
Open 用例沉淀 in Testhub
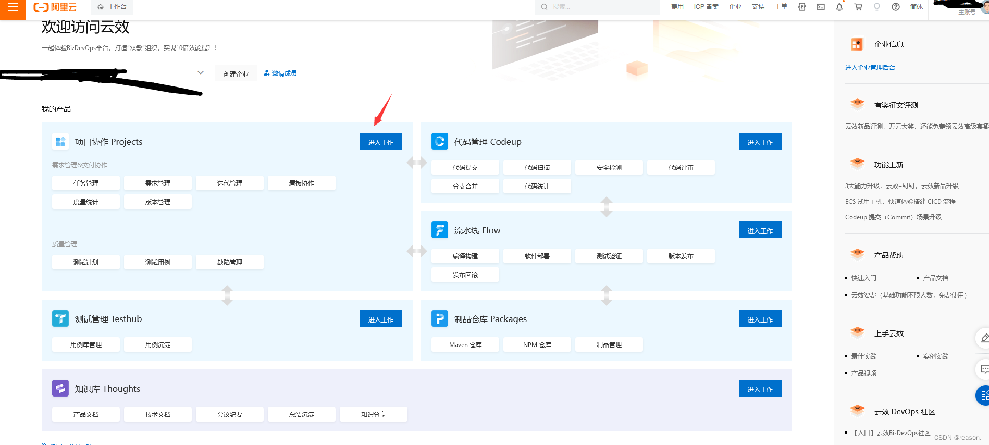(x=158, y=344)
